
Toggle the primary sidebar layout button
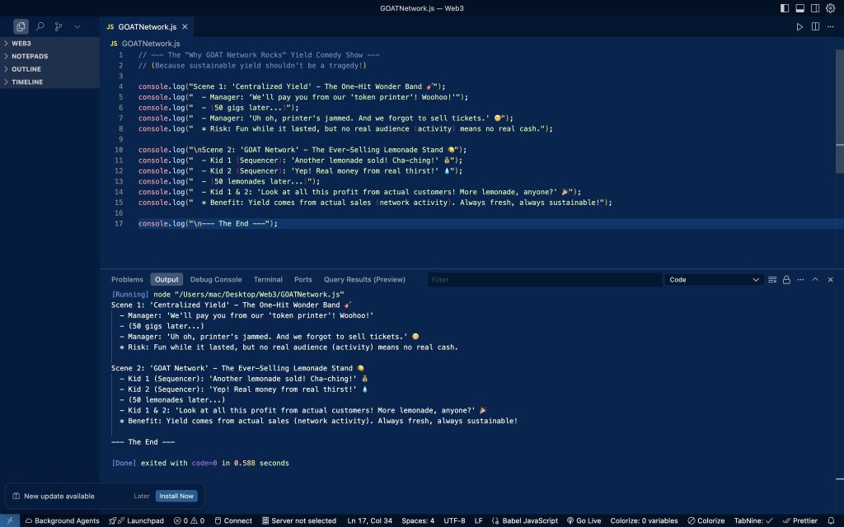785,8
